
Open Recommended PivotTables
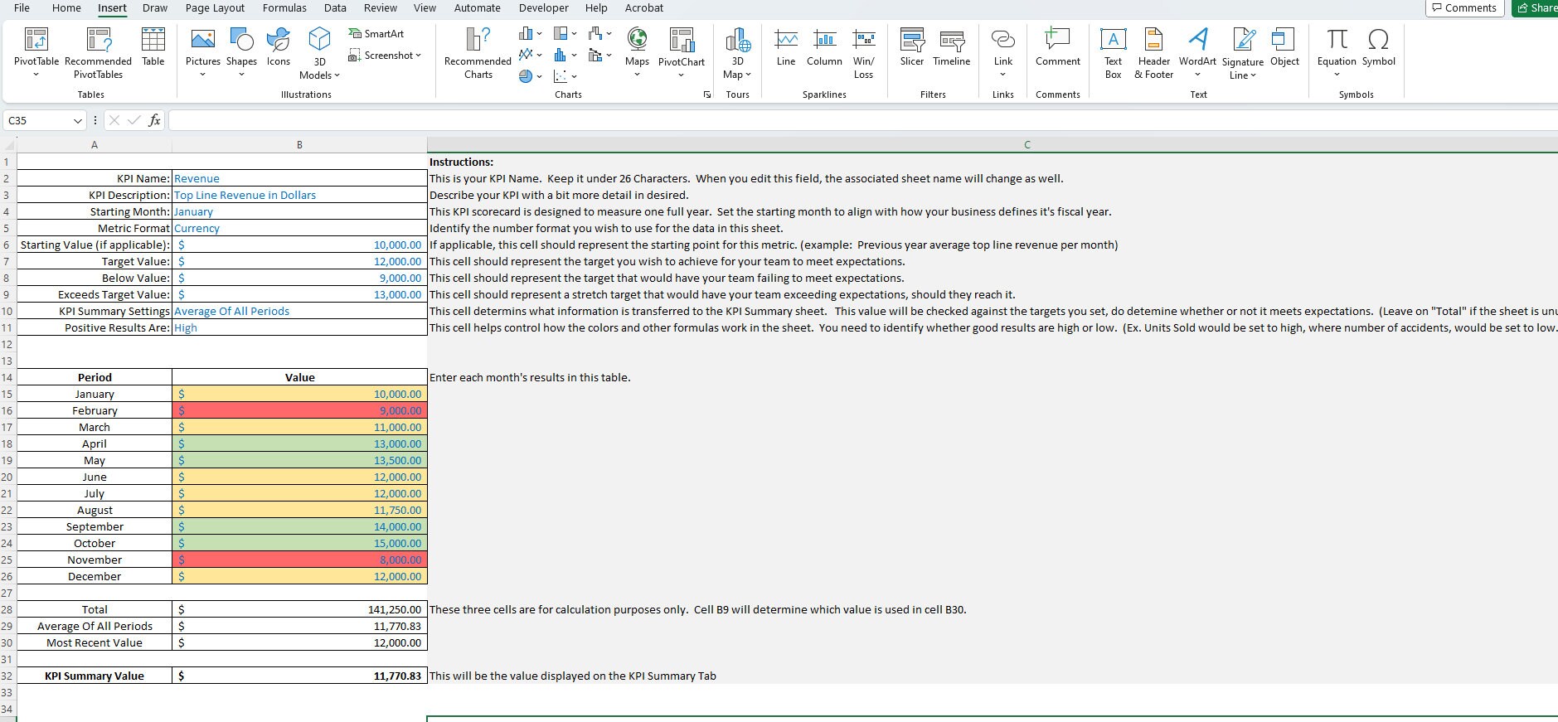click(x=98, y=53)
